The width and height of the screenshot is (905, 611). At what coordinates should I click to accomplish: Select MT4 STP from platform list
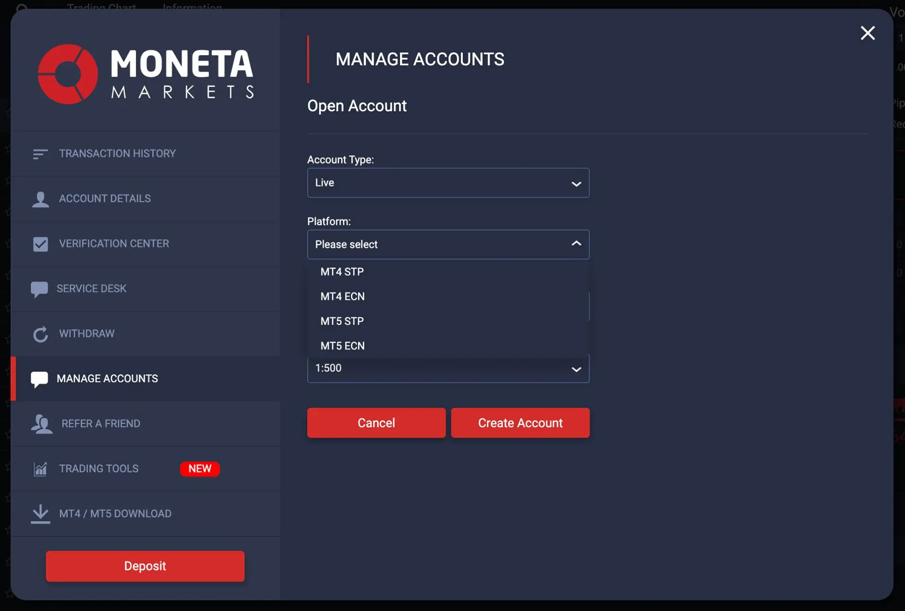342,272
